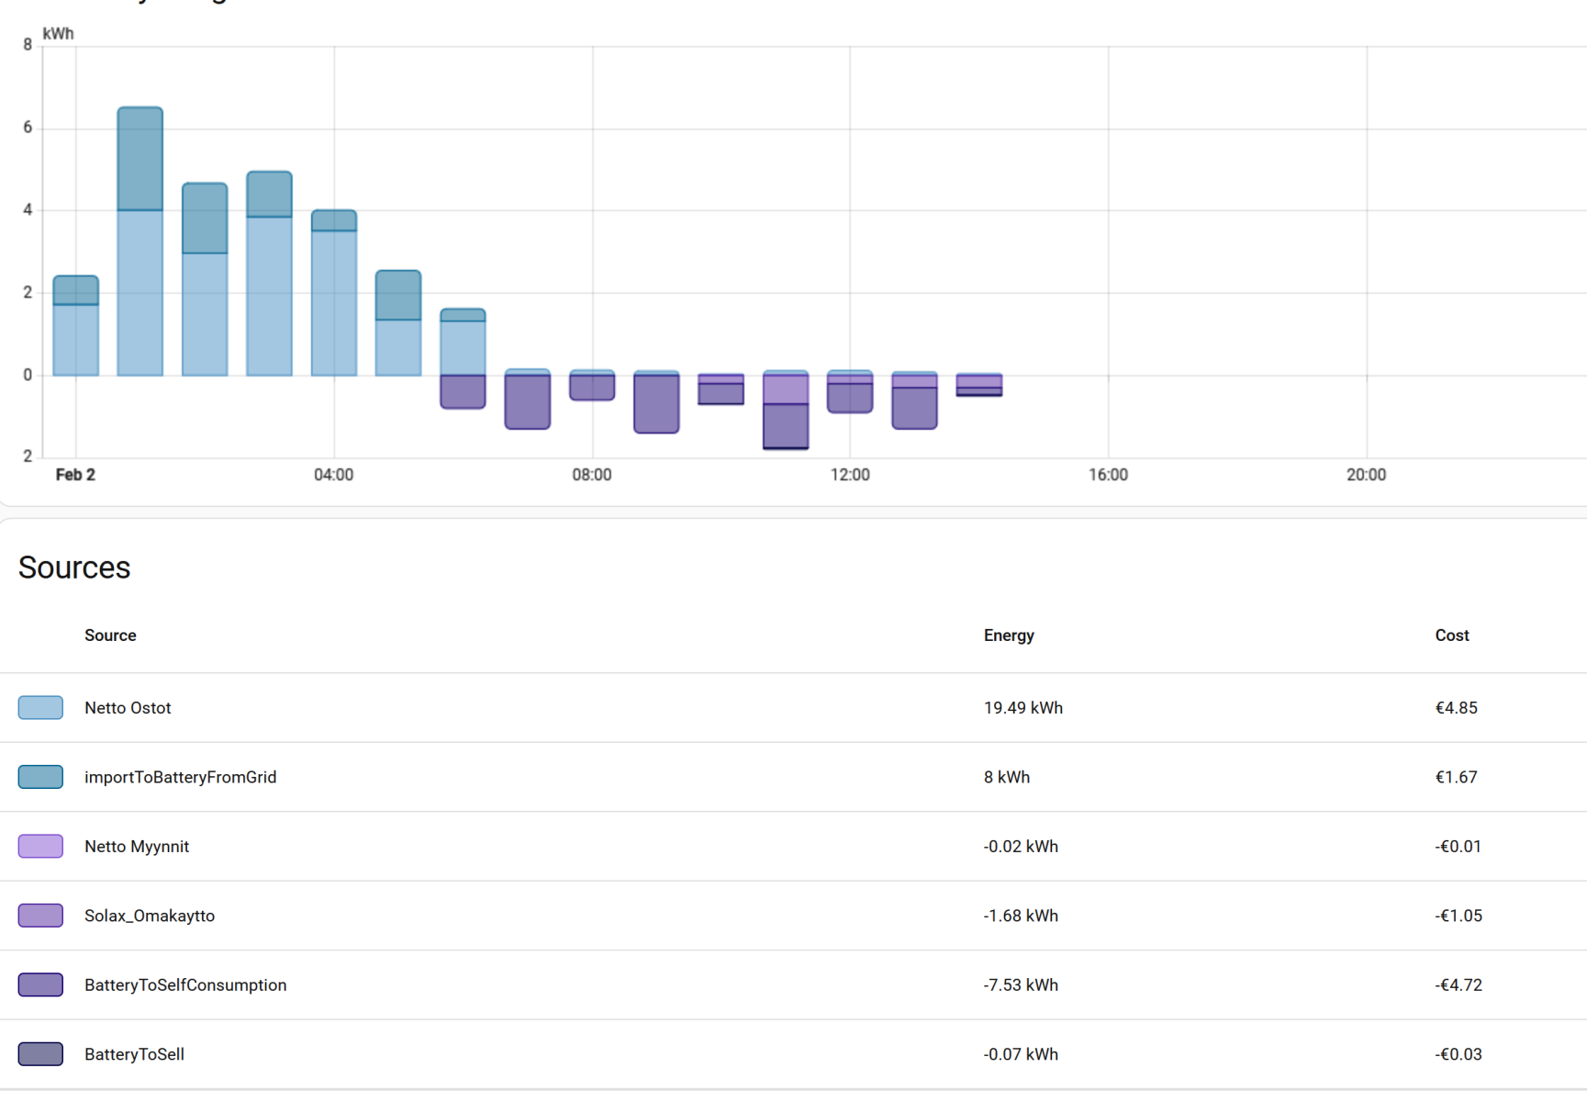1587x1102 pixels.
Task: Select the importToBatteryFromGrid source label
Action: tap(180, 777)
